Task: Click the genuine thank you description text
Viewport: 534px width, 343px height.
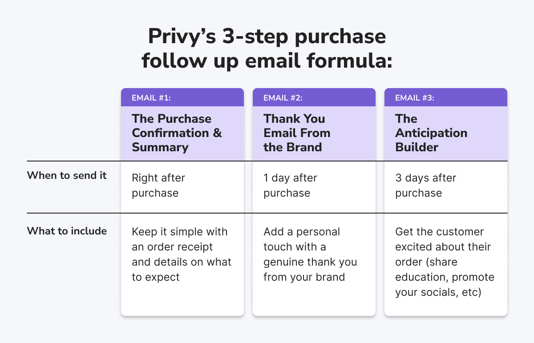Action: pos(310,254)
